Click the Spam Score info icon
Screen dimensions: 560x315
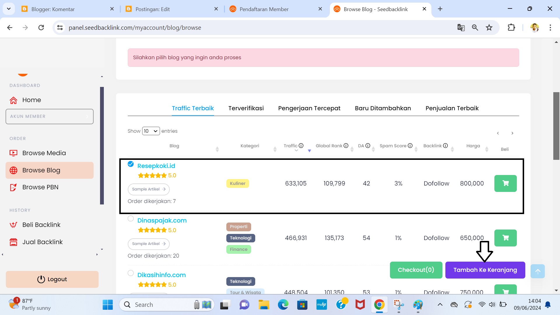(410, 146)
